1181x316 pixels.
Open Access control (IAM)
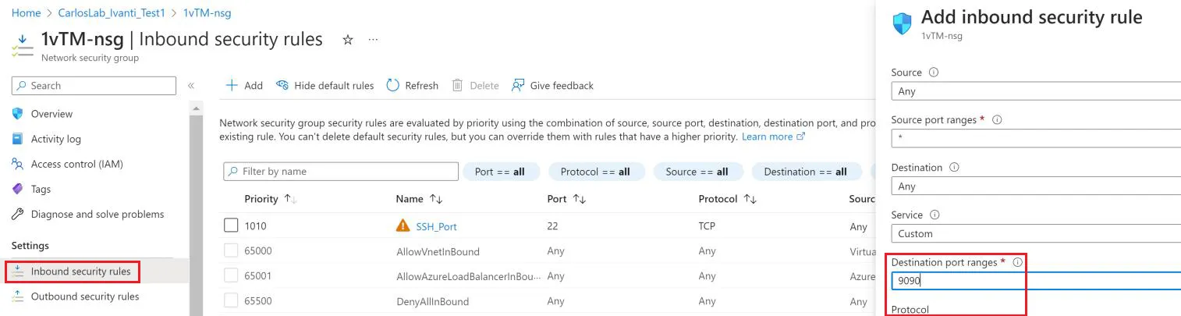click(77, 164)
